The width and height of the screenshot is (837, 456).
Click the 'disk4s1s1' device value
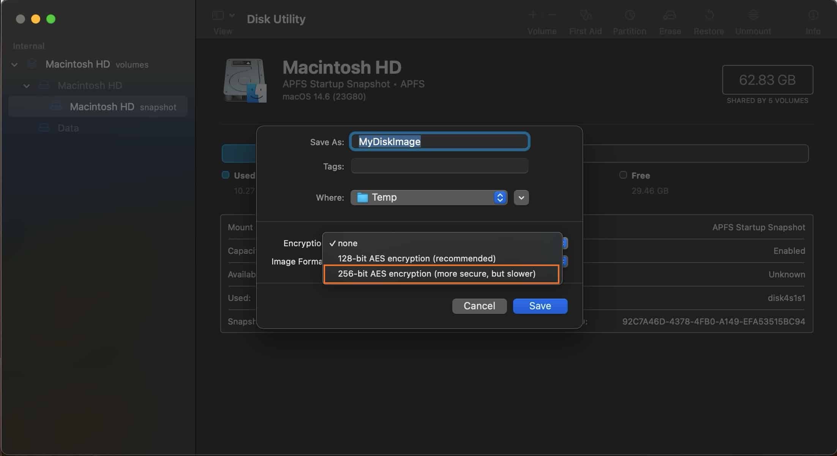(x=786, y=298)
